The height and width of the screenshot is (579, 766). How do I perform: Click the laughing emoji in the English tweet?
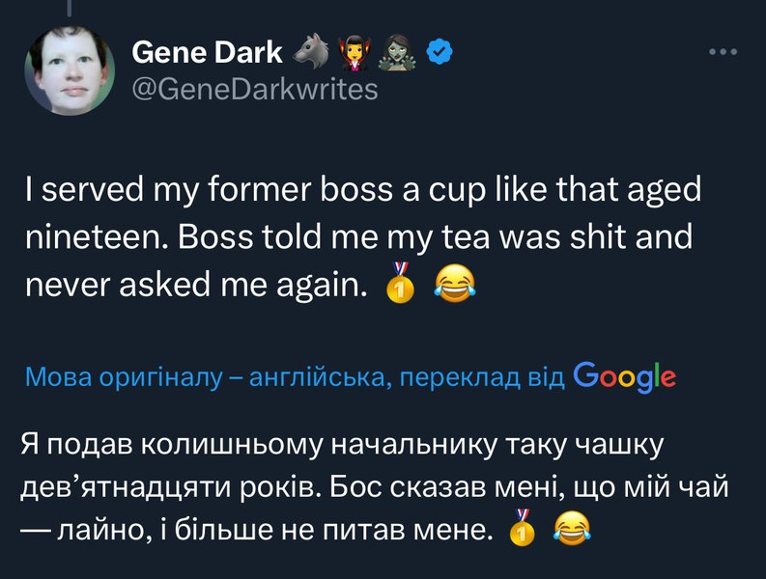tap(453, 285)
